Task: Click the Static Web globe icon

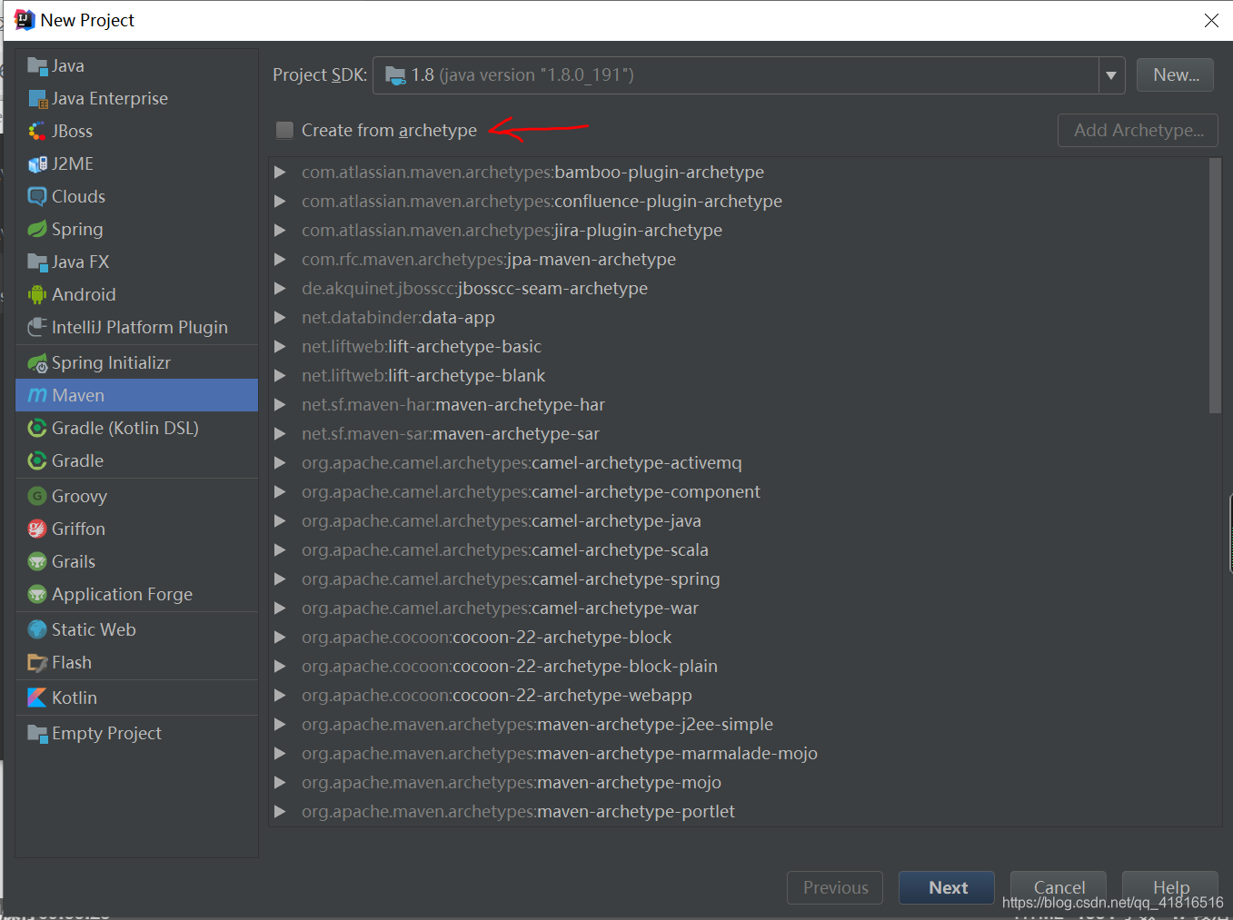Action: click(x=37, y=629)
